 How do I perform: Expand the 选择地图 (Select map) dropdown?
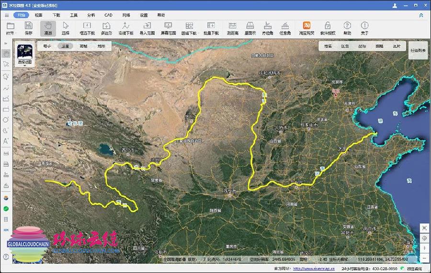tap(25, 66)
